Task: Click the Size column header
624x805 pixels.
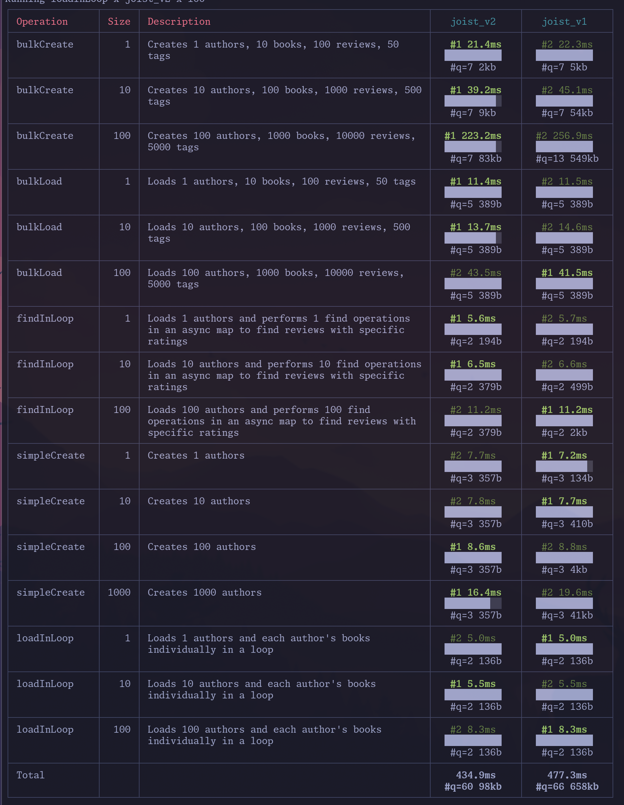Action: 119,21
